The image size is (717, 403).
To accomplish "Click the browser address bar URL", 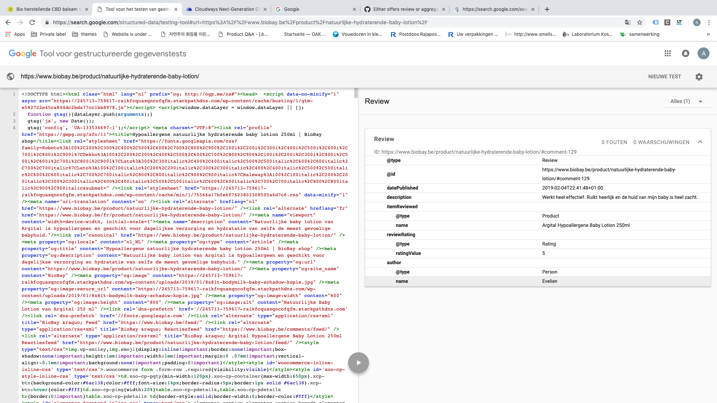I will pos(239,22).
